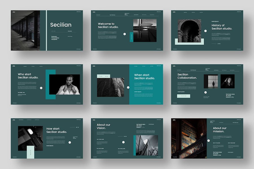Viewport: 254px width, 169px height.
Task: Click the mustache logo on the Welcome slide
Action: point(94,12)
